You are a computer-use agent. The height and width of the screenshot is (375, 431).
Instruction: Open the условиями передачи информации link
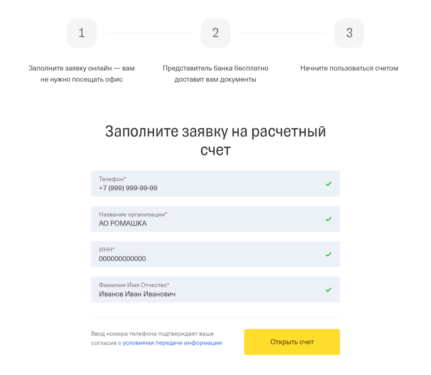click(x=170, y=343)
